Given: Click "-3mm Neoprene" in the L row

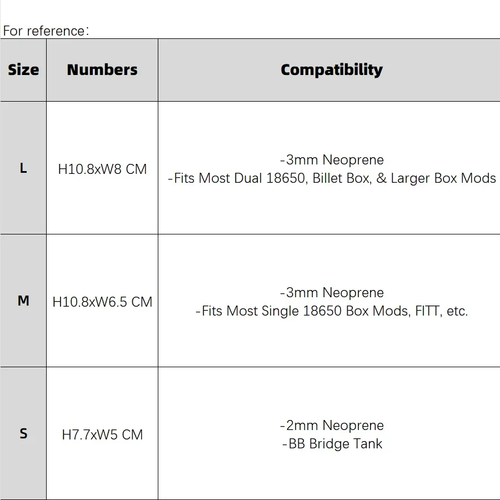Looking at the screenshot, I should (x=332, y=160).
